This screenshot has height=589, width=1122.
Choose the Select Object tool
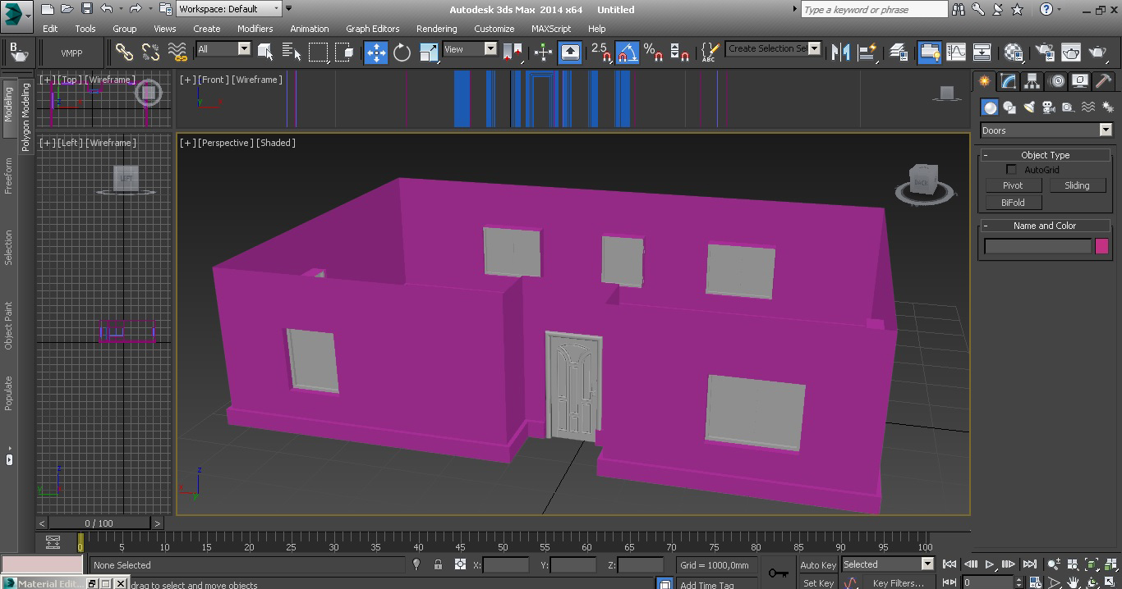(265, 53)
